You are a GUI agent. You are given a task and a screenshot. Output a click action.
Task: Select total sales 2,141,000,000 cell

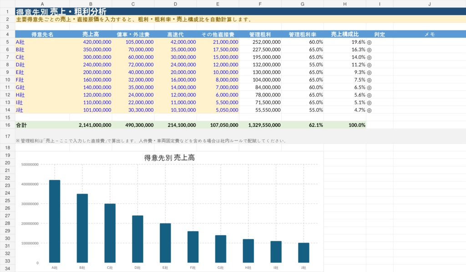pos(91,125)
